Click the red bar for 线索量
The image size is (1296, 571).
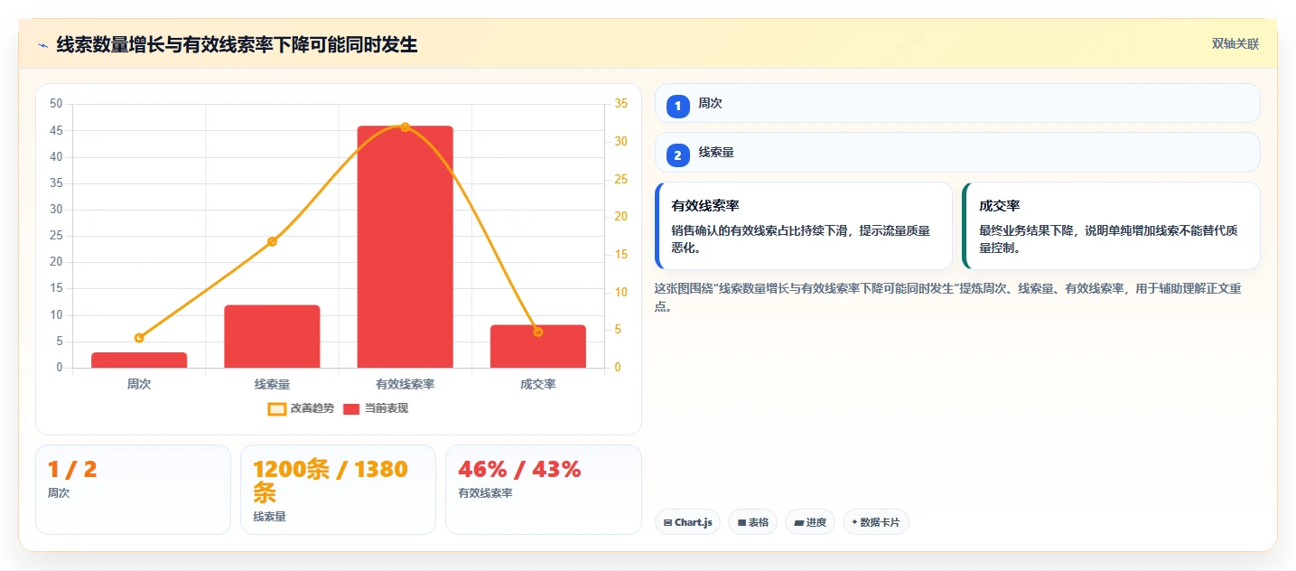pos(272,336)
